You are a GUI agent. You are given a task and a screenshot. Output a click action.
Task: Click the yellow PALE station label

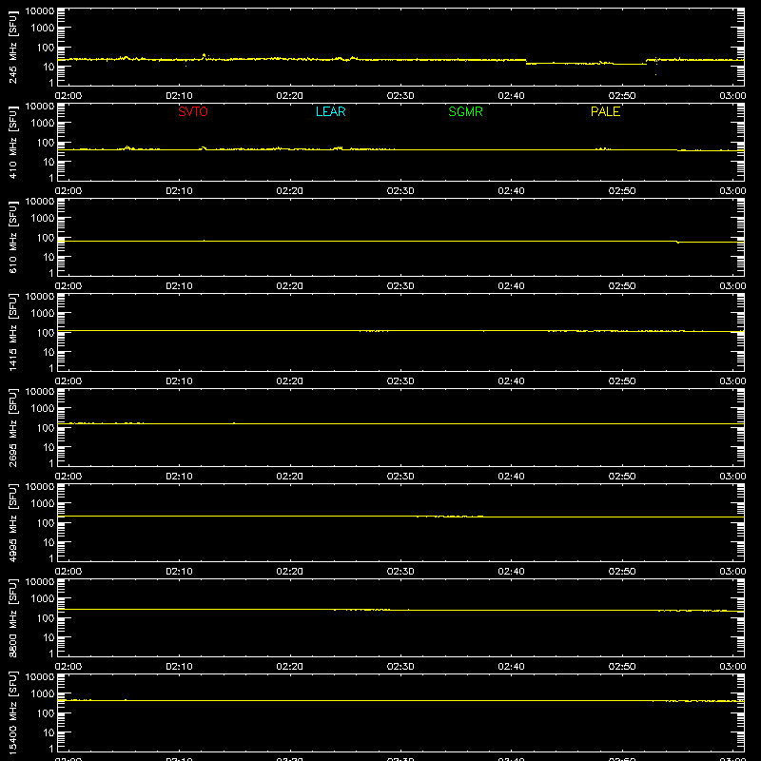[605, 111]
